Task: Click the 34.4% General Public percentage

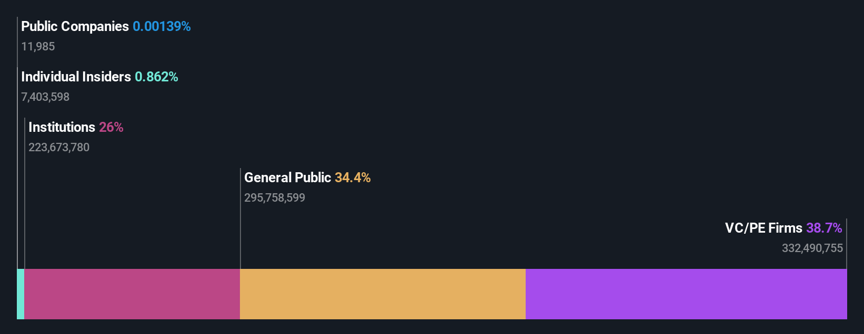Action: [353, 178]
